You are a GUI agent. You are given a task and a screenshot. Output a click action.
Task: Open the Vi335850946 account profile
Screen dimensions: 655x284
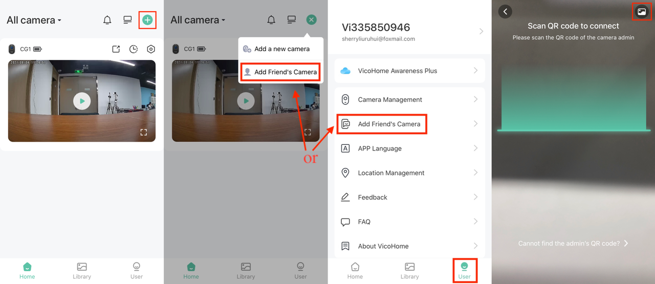410,31
